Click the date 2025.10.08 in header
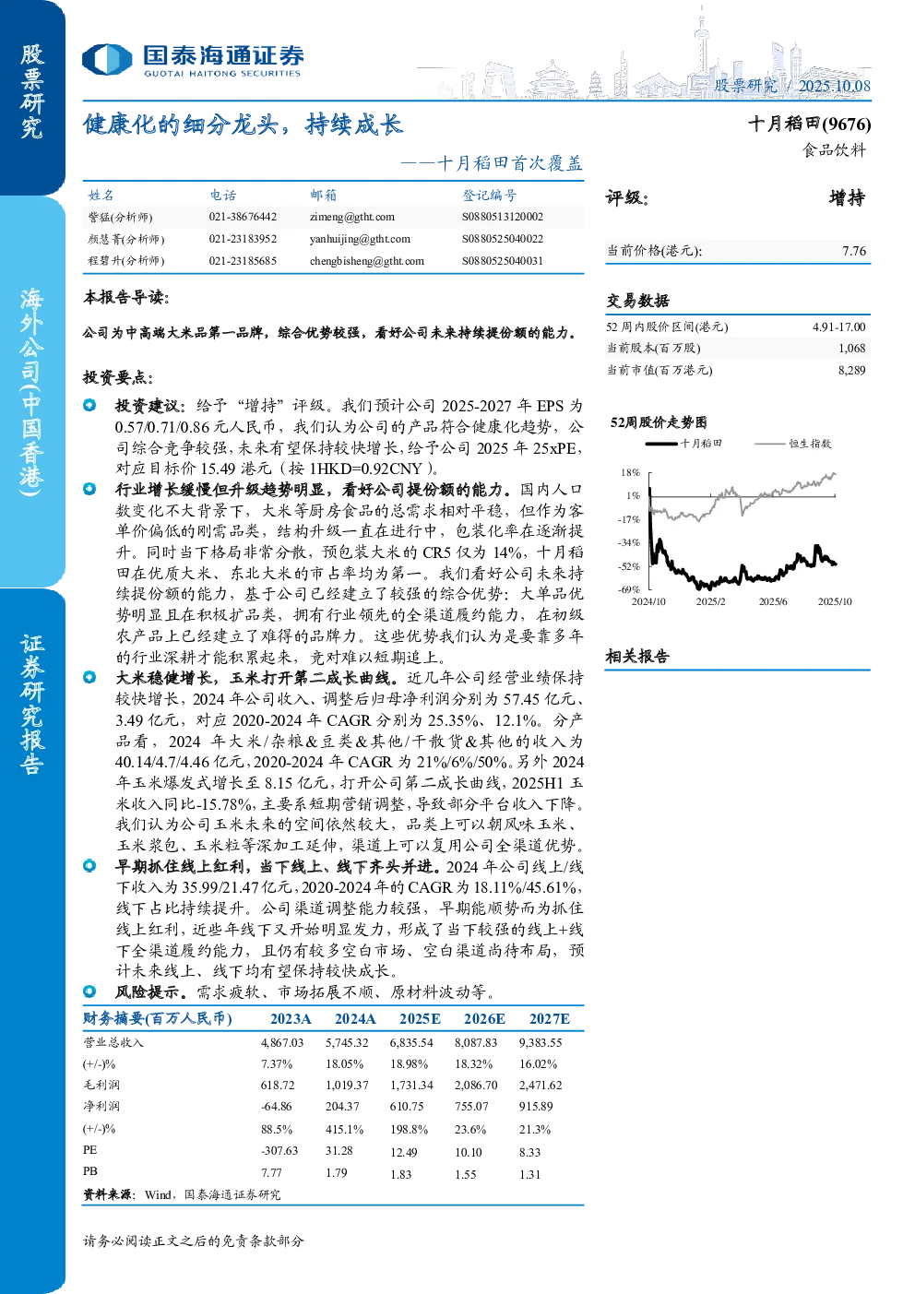915x1294 pixels. [834, 86]
